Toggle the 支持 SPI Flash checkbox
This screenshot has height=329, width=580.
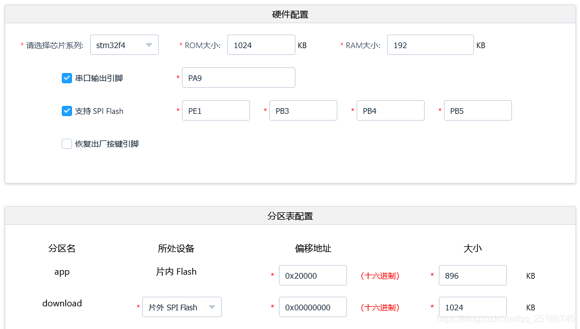(66, 111)
